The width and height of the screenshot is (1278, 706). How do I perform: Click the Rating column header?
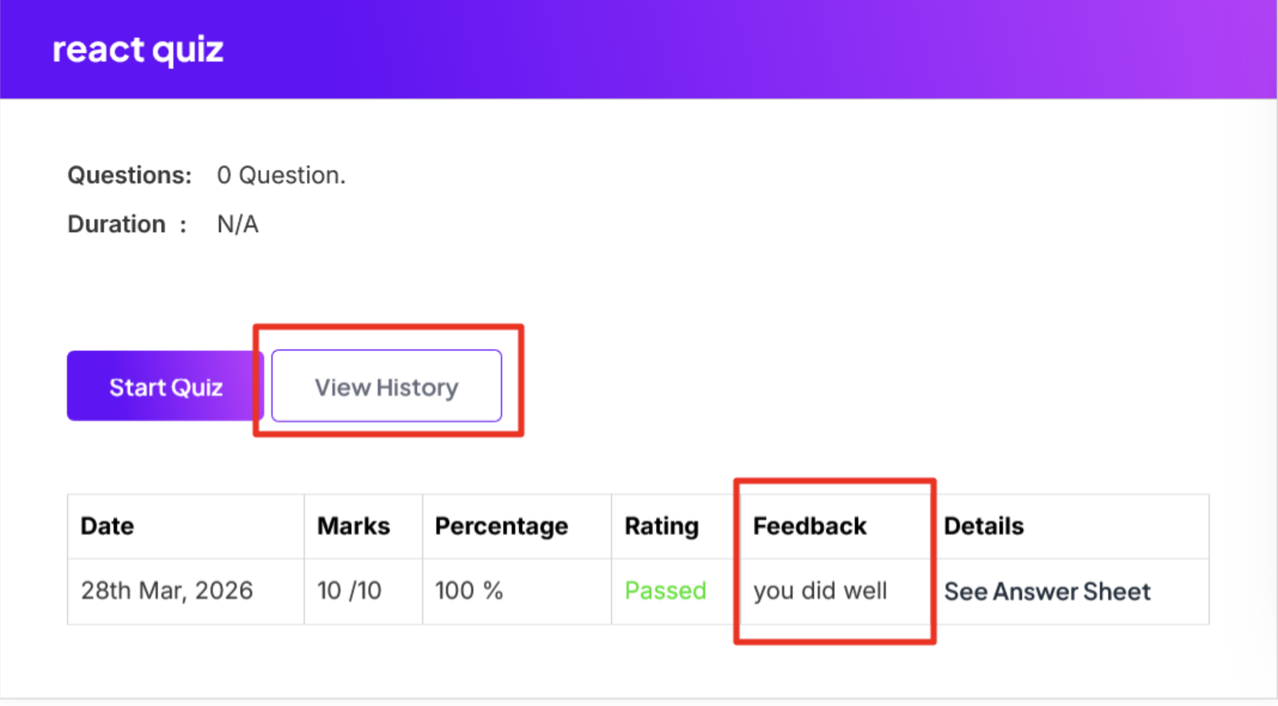point(661,526)
